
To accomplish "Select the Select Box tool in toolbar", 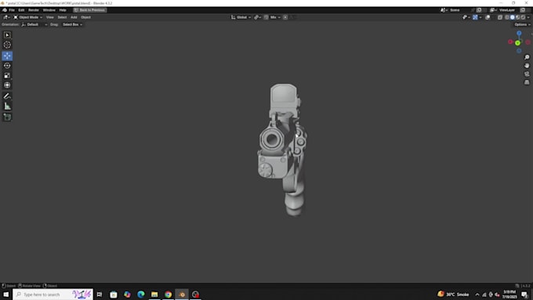I will click(7, 35).
